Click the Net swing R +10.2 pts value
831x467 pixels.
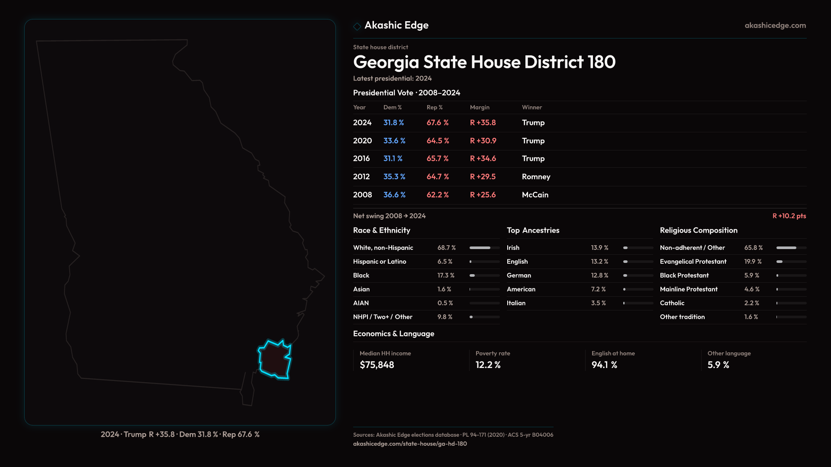pyautogui.click(x=789, y=216)
